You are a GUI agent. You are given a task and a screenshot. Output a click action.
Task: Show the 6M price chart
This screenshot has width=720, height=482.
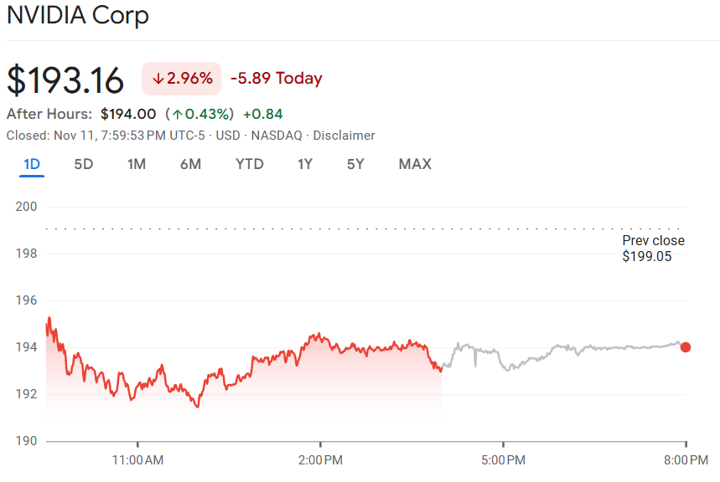tap(190, 164)
